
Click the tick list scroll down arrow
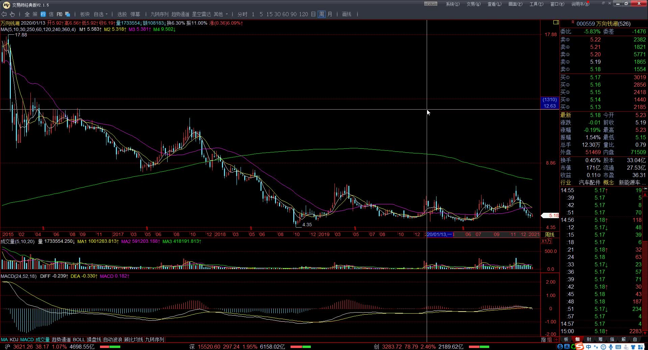click(x=645, y=333)
